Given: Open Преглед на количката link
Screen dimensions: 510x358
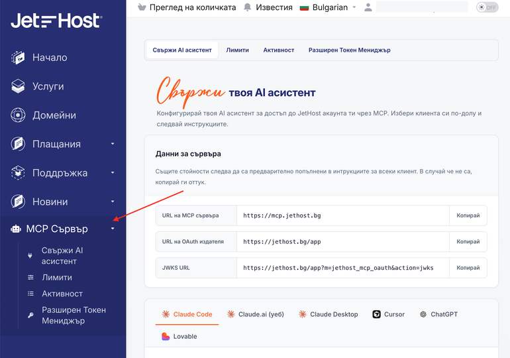Looking at the screenshot, I should [193, 7].
